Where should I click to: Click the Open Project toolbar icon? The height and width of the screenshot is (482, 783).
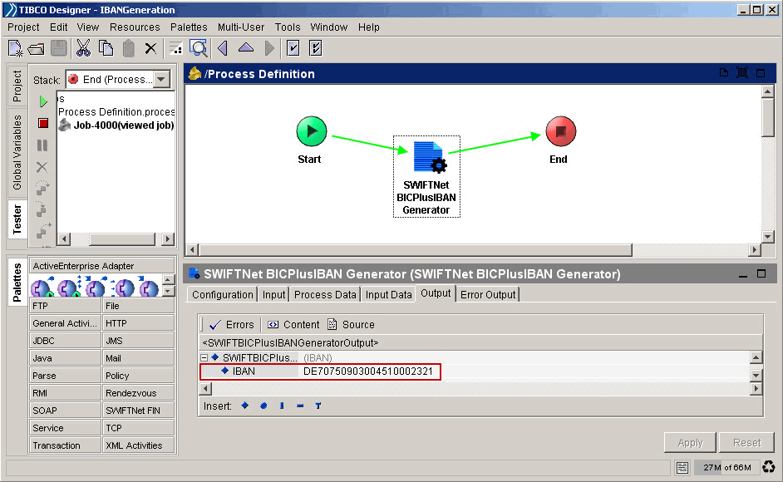(36, 49)
